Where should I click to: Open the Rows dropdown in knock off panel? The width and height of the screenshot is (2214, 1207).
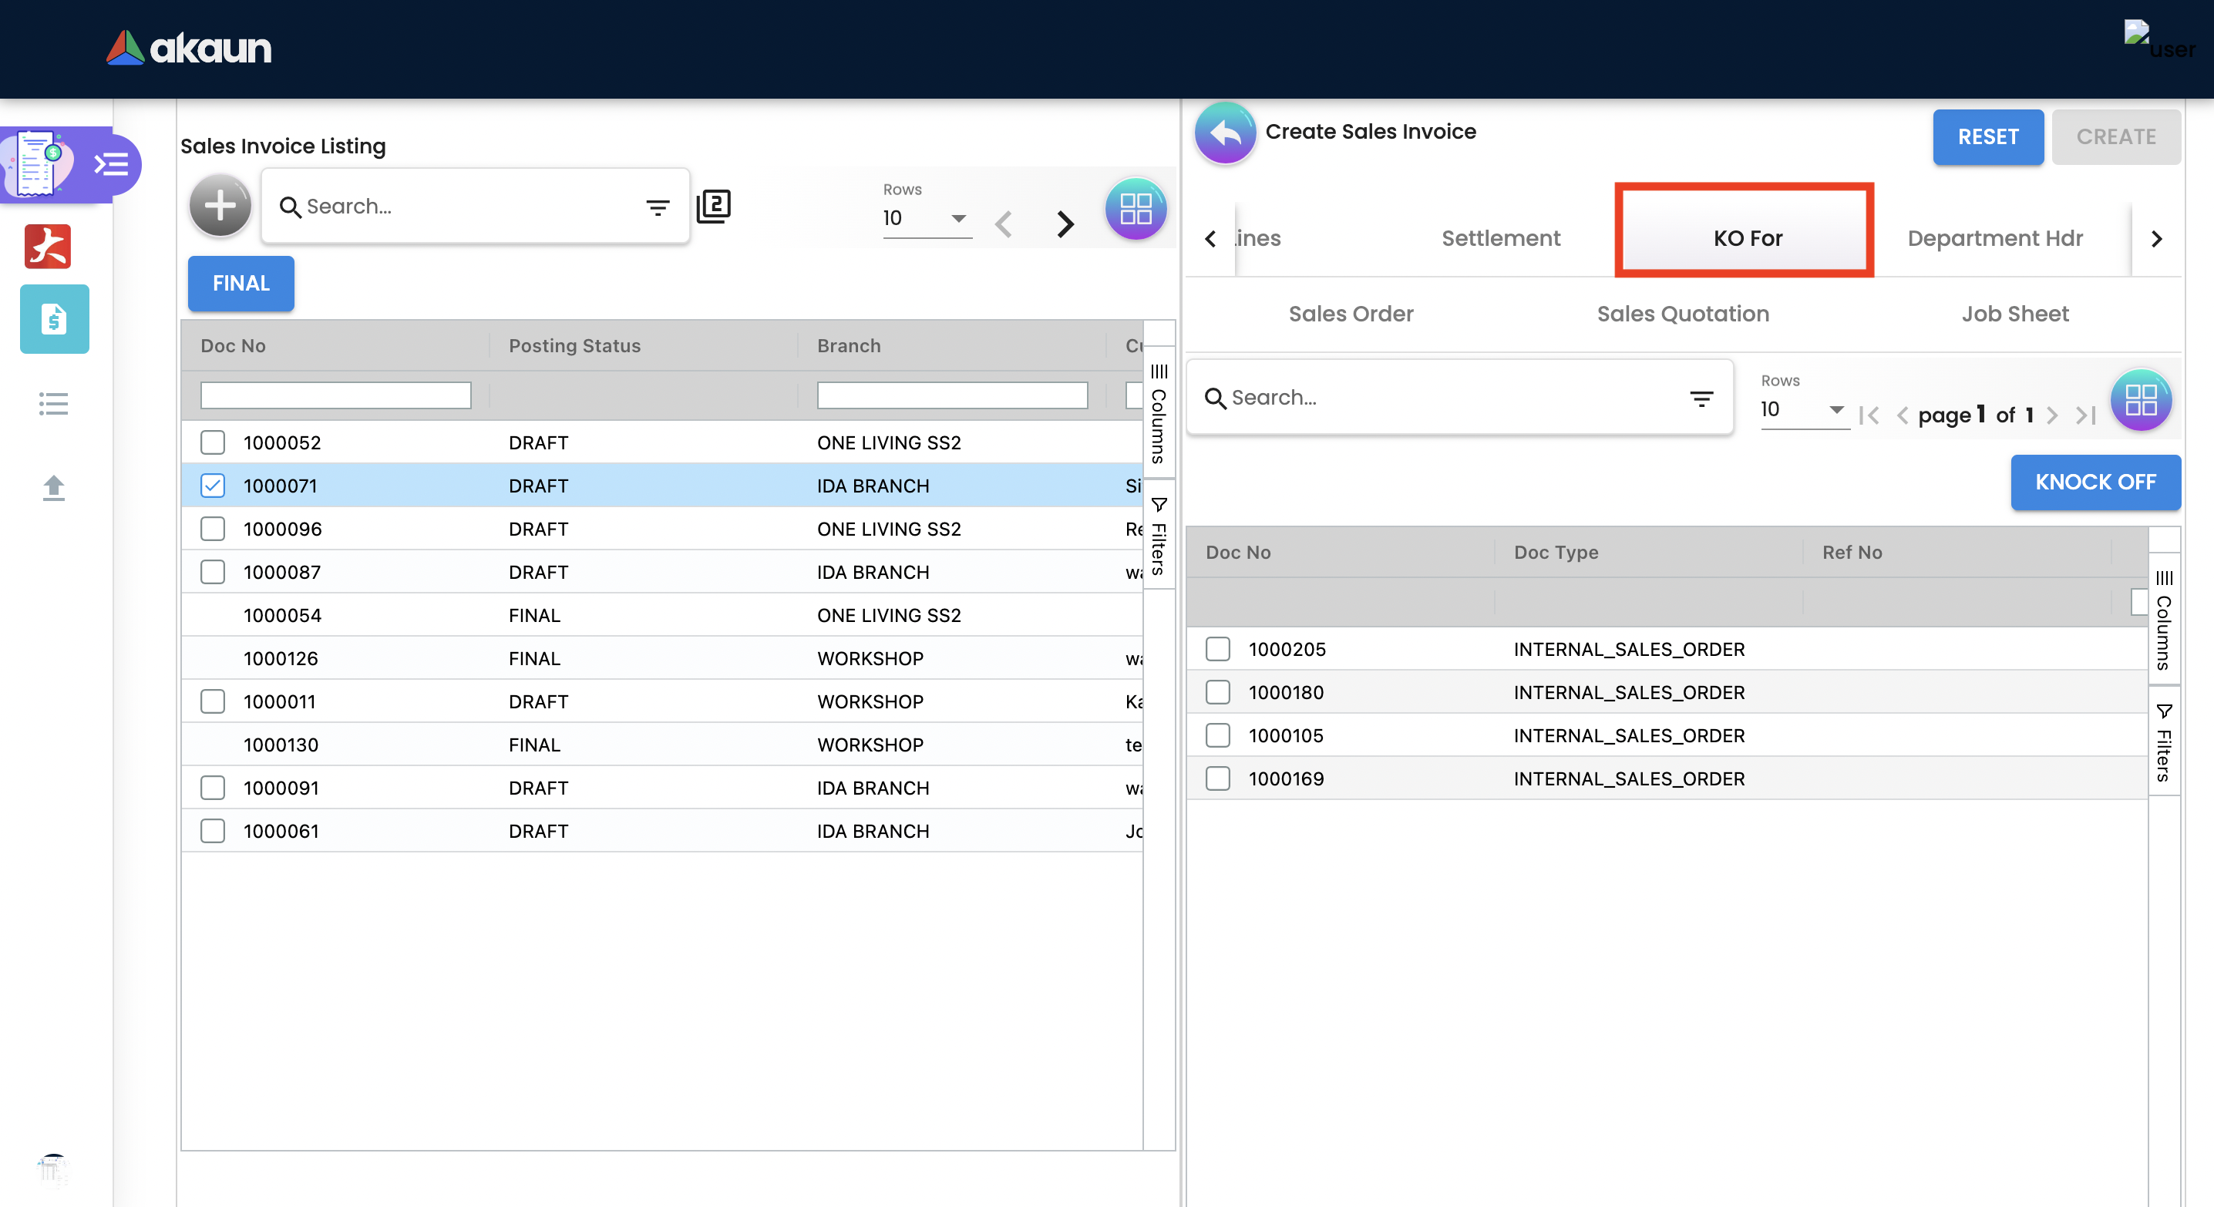pos(1803,410)
